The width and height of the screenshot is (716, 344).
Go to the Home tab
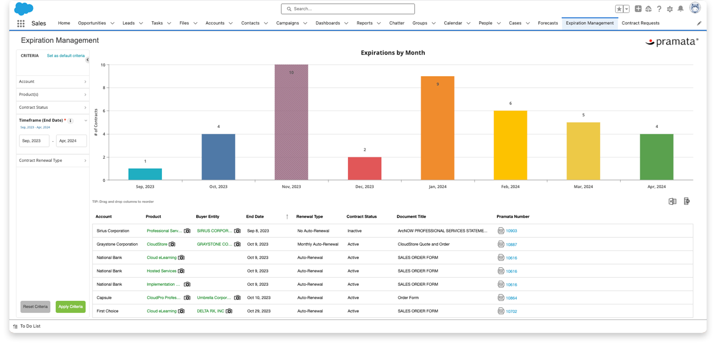[64, 23]
